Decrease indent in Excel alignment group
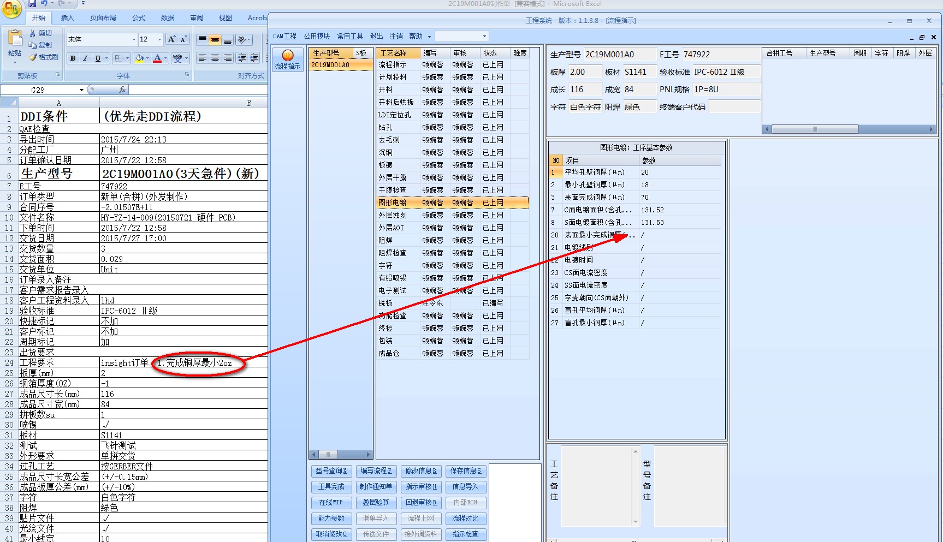943x542 pixels. (242, 58)
